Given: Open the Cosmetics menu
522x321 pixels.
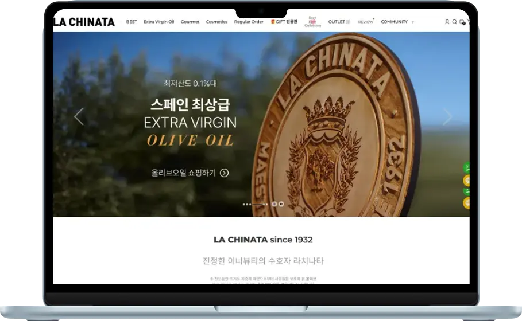Looking at the screenshot, I should [x=216, y=22].
